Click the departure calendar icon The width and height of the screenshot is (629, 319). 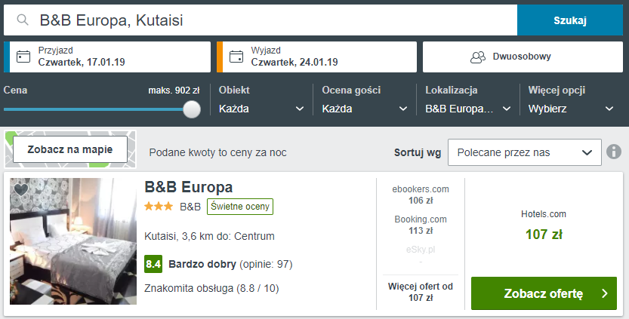[x=236, y=57]
